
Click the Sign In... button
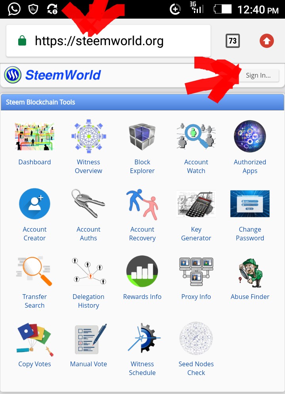click(258, 75)
